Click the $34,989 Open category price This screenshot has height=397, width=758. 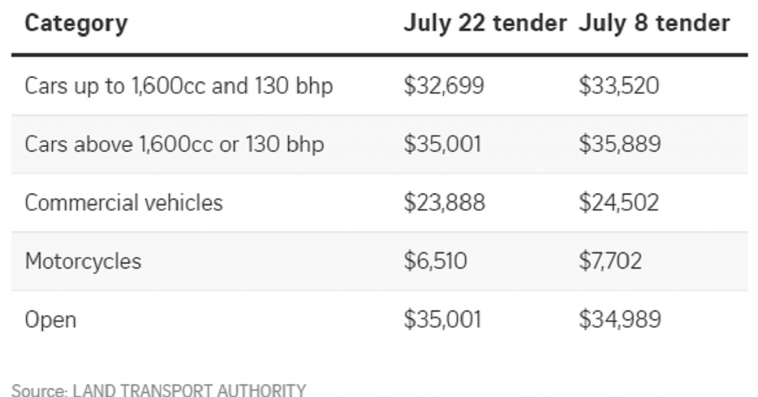coord(620,319)
